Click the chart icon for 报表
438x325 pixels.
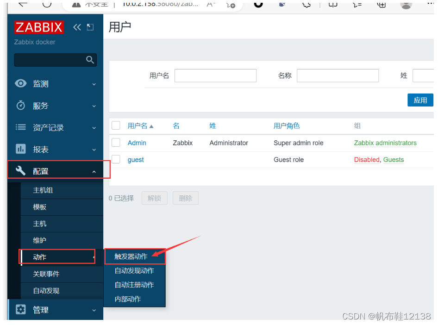coord(21,149)
